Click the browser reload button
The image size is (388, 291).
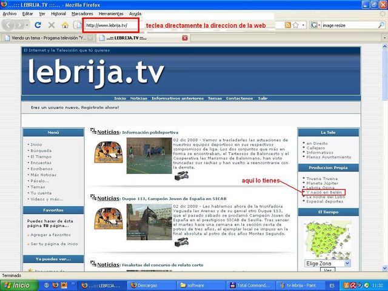pos(38,25)
